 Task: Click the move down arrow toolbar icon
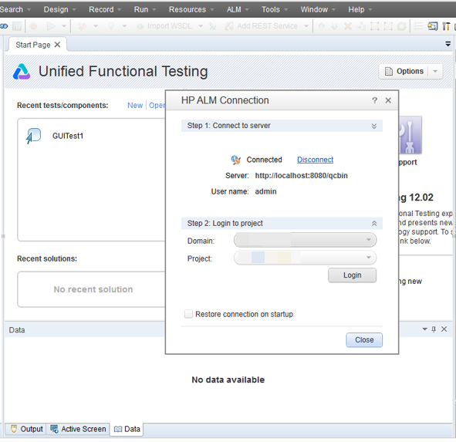[334, 26]
